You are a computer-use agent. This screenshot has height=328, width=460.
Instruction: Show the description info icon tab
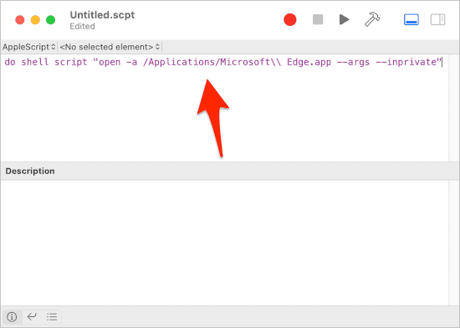[12, 317]
